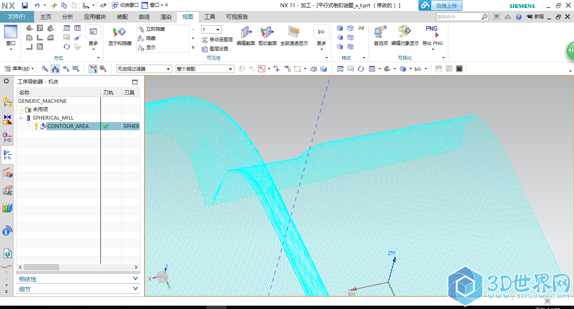
Task: Click the Rotate view icon in top border bar
Action: click(361, 69)
